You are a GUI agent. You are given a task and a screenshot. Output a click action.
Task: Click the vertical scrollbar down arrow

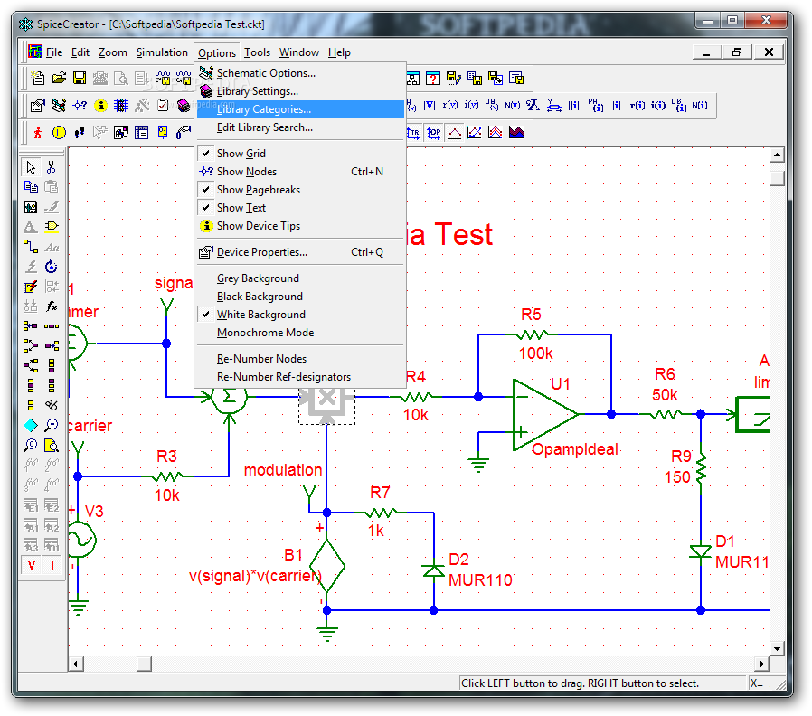777,648
